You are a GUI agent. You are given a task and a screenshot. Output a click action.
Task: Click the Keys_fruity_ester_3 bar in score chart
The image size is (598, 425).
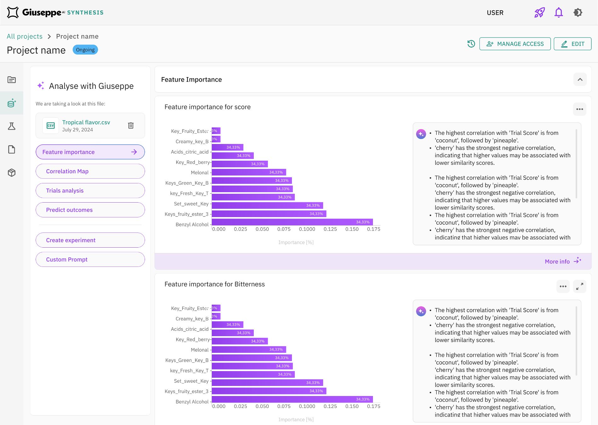269,214
